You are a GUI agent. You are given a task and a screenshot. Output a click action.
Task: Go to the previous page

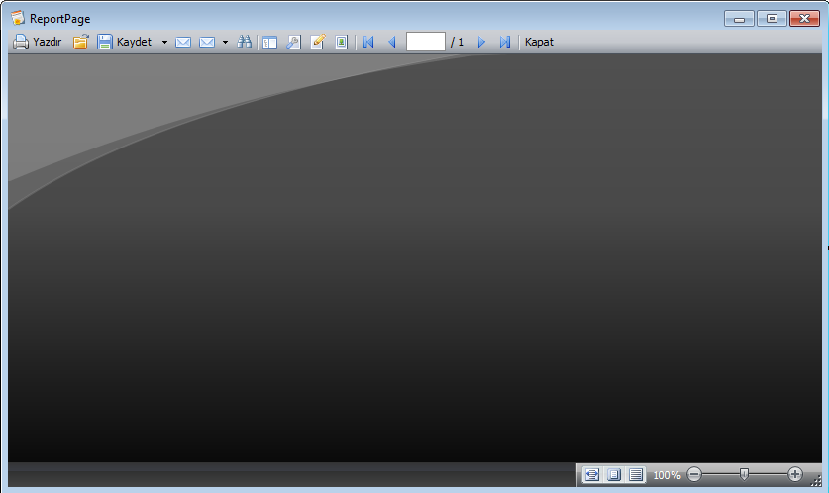pyautogui.click(x=392, y=42)
